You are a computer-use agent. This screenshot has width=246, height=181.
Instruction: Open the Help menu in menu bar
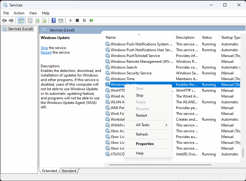point(46,13)
